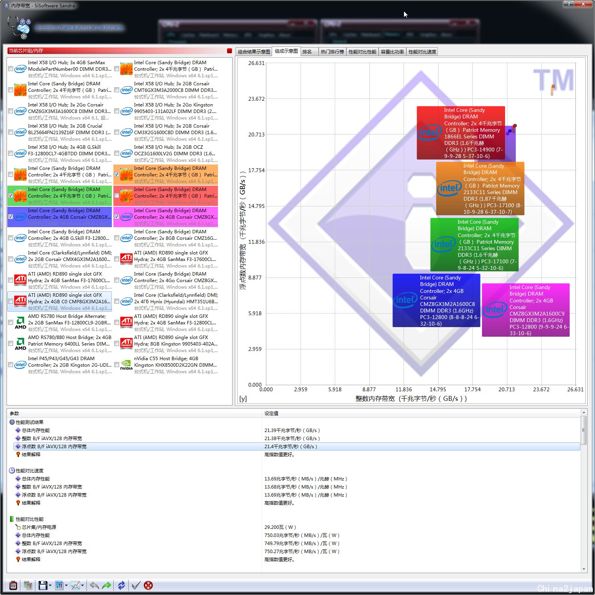Click the magenta Corsair CMZ8GX3M2A1600C9 box in chart
595x595 pixels.
click(526, 310)
